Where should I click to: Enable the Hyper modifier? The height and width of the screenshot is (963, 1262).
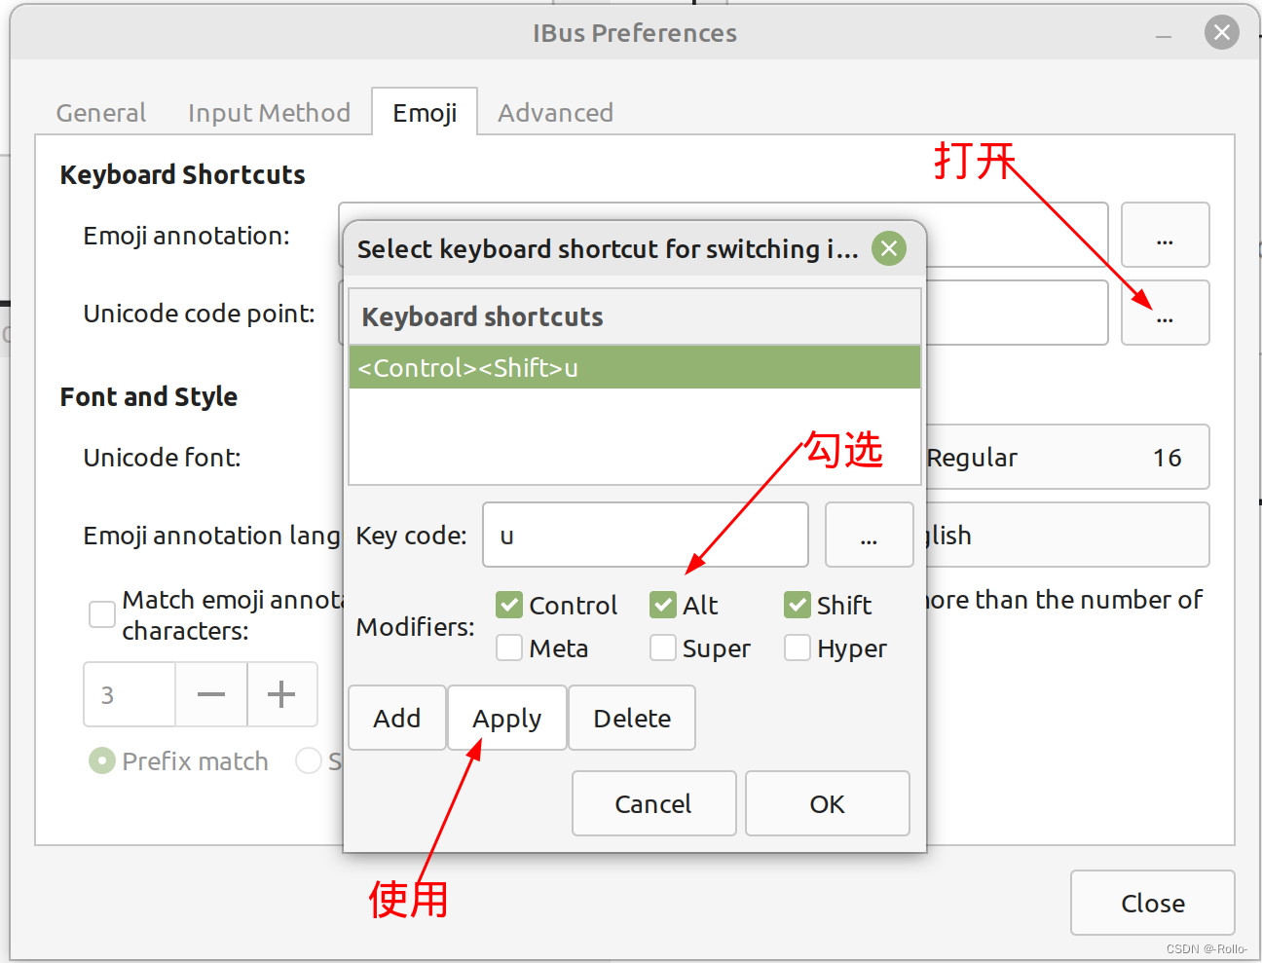797,648
